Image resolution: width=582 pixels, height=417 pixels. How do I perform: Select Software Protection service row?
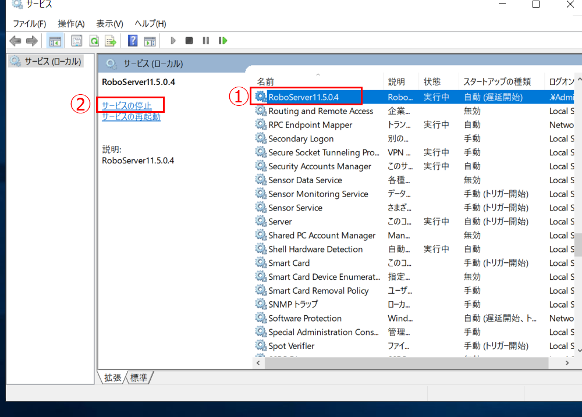pyautogui.click(x=414, y=318)
